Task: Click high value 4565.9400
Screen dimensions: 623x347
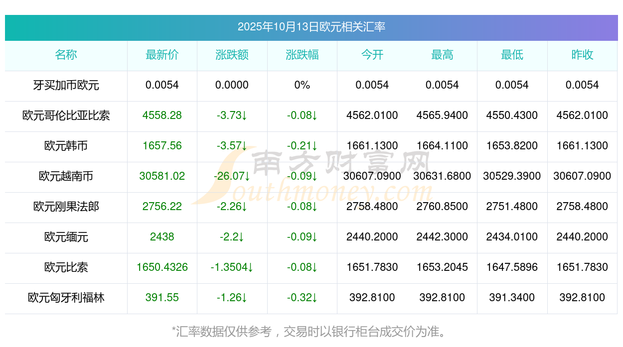Action: click(x=442, y=116)
